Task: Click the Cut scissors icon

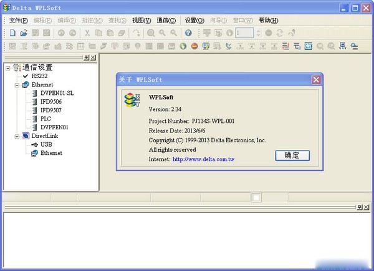Action: coord(87,32)
